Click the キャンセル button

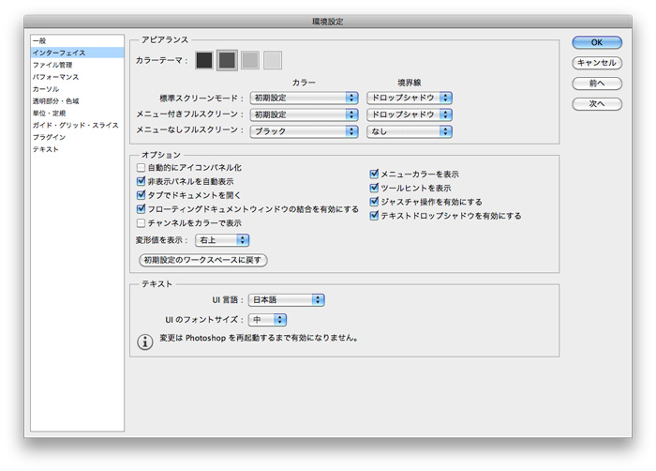(x=597, y=63)
